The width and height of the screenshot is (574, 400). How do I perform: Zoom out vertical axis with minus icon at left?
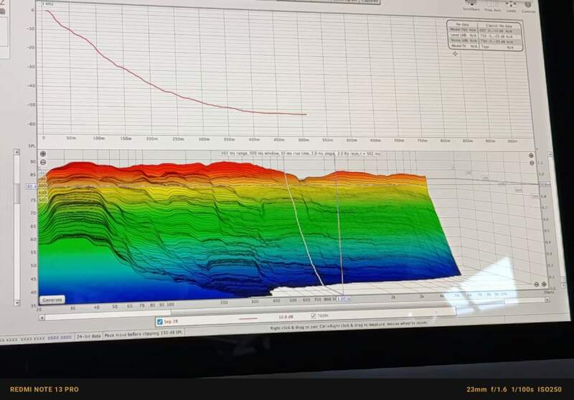[43, 162]
